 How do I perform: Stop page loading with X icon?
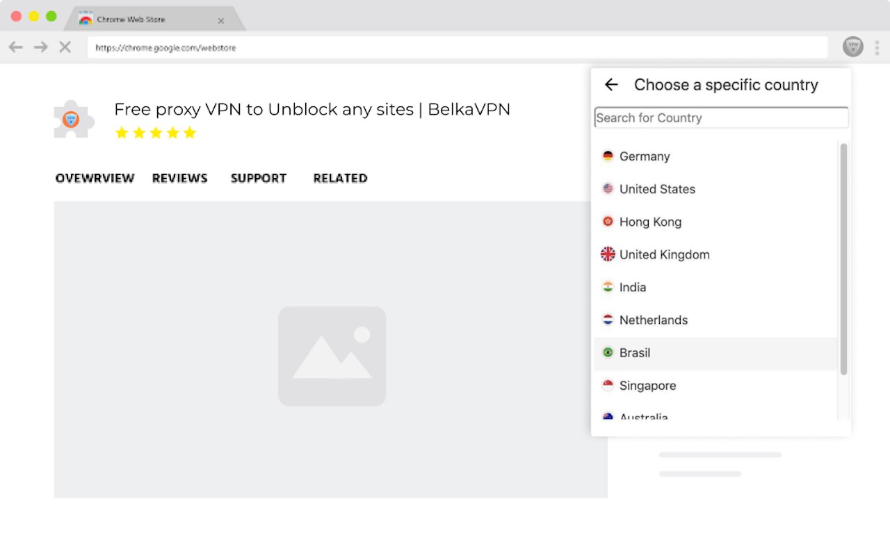(65, 47)
